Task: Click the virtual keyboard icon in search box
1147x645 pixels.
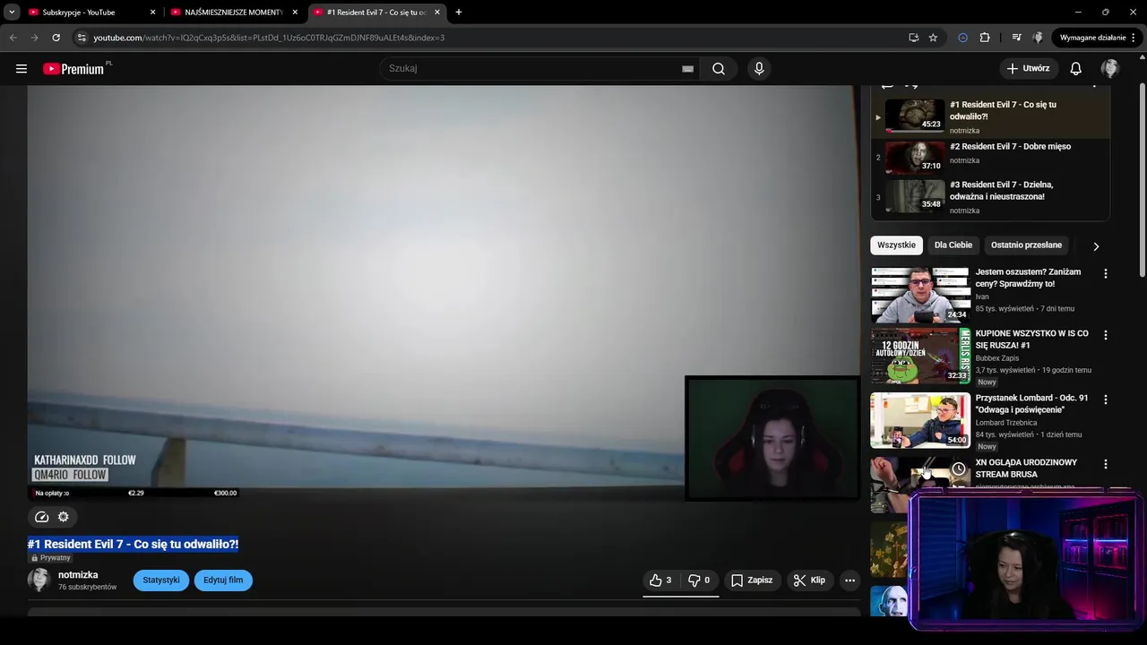Action: point(687,69)
